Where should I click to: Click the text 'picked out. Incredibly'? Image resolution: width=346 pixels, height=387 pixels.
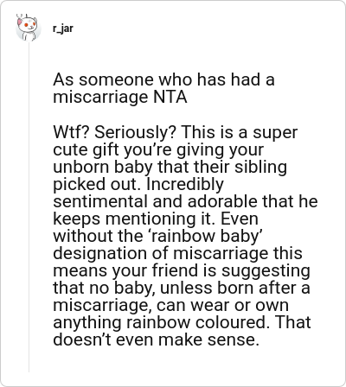tap(138, 185)
